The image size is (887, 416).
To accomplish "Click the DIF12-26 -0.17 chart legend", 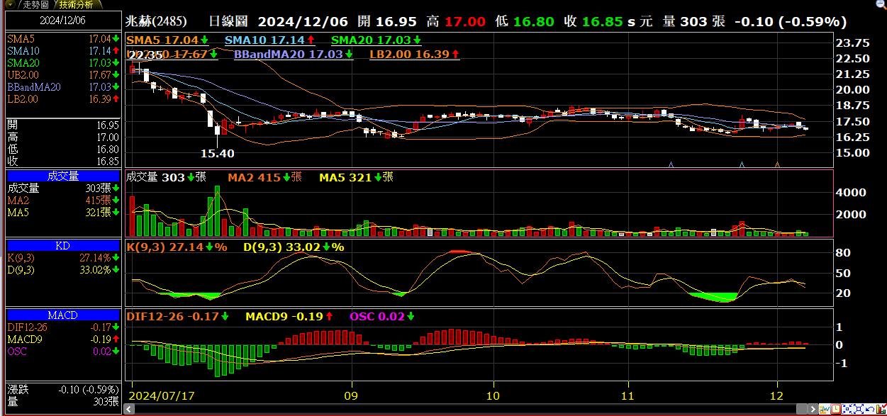I will tap(177, 316).
